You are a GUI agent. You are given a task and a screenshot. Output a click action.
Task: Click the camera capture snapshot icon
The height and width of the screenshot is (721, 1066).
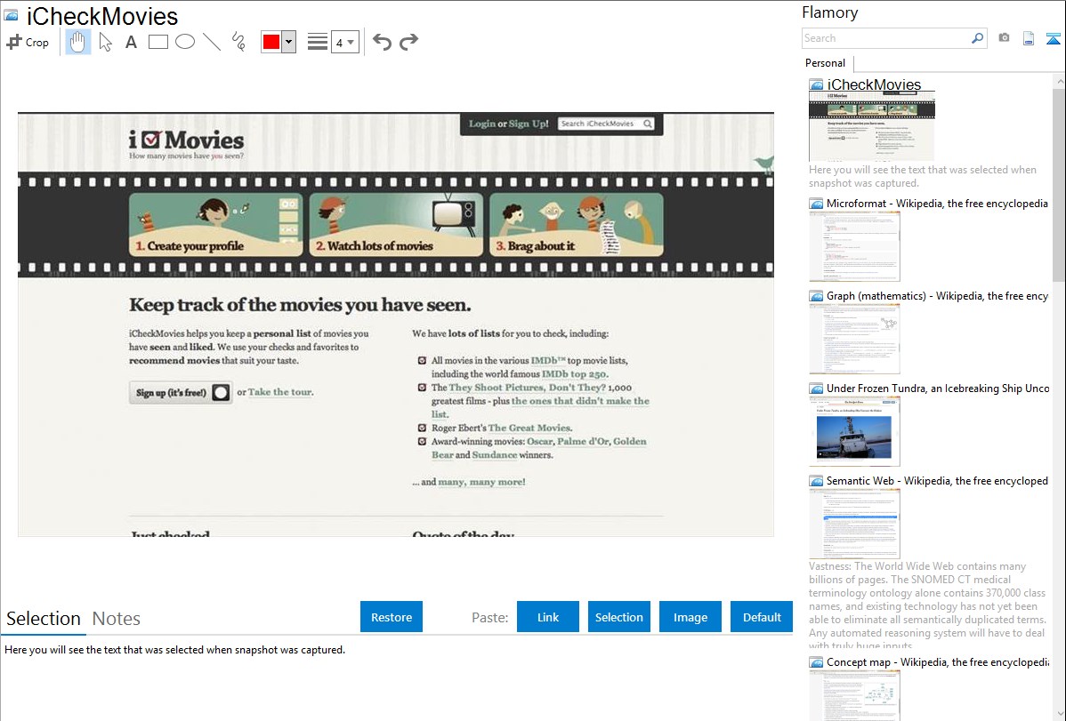(1004, 38)
